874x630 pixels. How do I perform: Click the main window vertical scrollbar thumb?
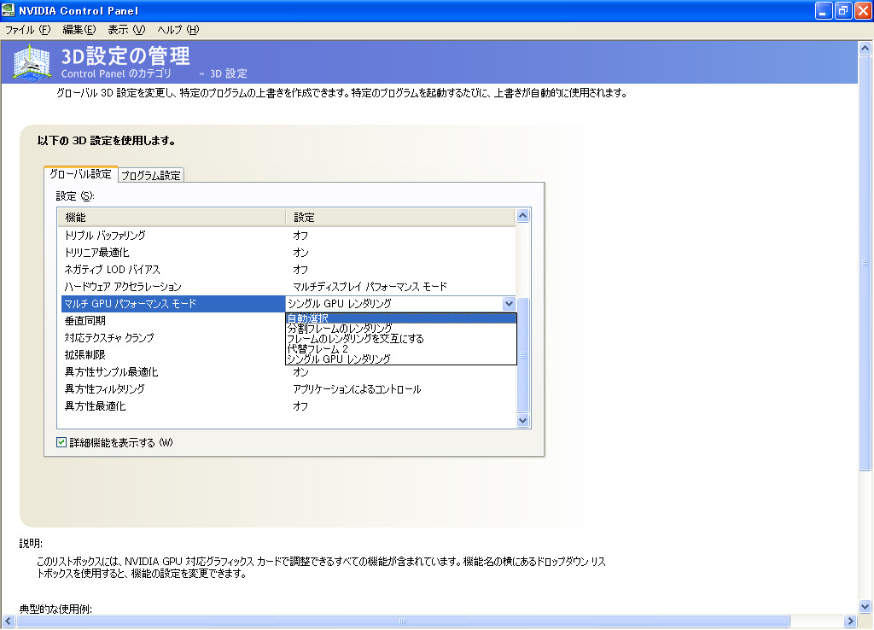pyautogui.click(x=865, y=263)
